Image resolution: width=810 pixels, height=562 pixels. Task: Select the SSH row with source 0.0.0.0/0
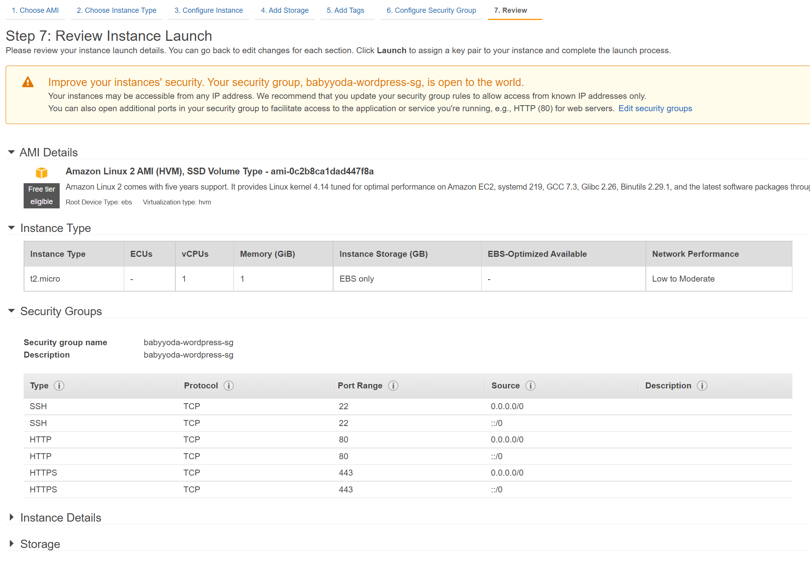click(408, 406)
